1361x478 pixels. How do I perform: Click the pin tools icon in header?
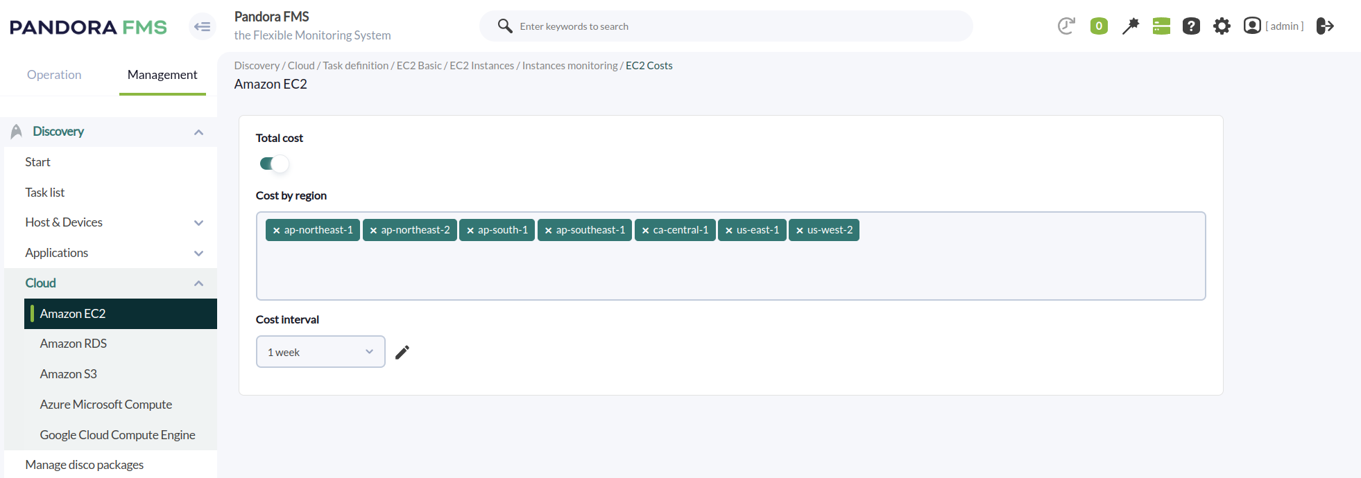1131,26
